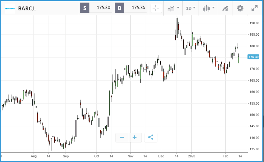Zoom out with the minus button
The height and width of the screenshot is (162, 264).
[x=122, y=137]
